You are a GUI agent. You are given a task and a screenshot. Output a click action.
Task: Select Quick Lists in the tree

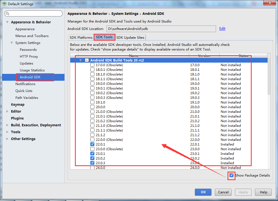click(24, 91)
